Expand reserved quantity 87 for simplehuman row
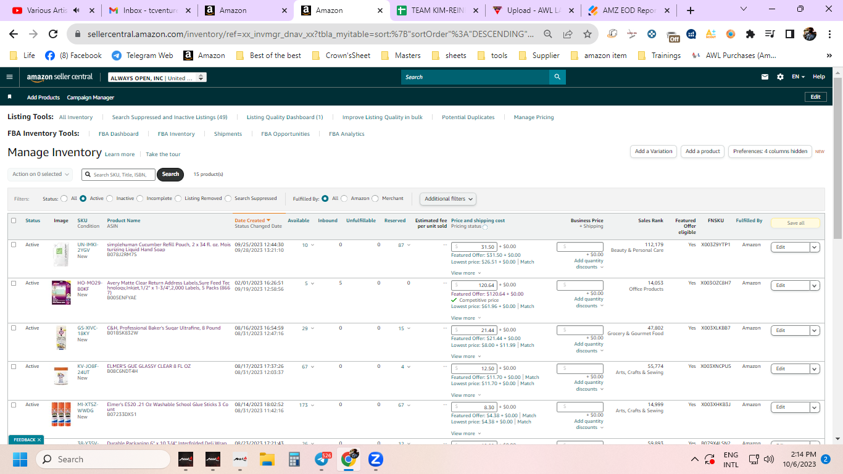 pos(405,245)
